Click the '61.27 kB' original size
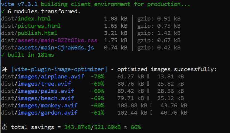Viewport: 230px width, 133px height. click(x=131, y=77)
